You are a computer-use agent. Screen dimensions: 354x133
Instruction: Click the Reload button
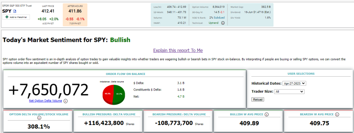coord(258,99)
